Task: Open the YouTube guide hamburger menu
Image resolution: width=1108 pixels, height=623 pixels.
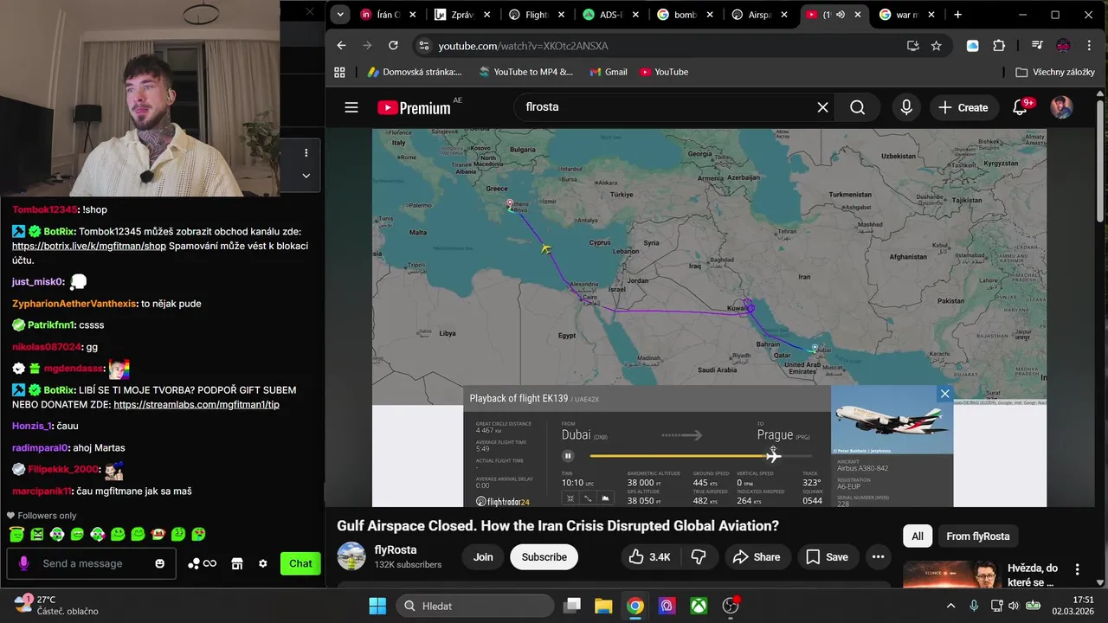Action: (351, 107)
